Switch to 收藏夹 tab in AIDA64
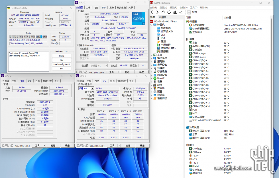 click(162, 17)
